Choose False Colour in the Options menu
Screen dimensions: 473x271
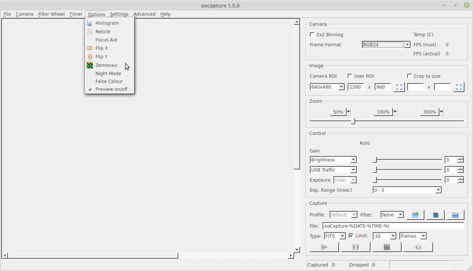pos(110,81)
